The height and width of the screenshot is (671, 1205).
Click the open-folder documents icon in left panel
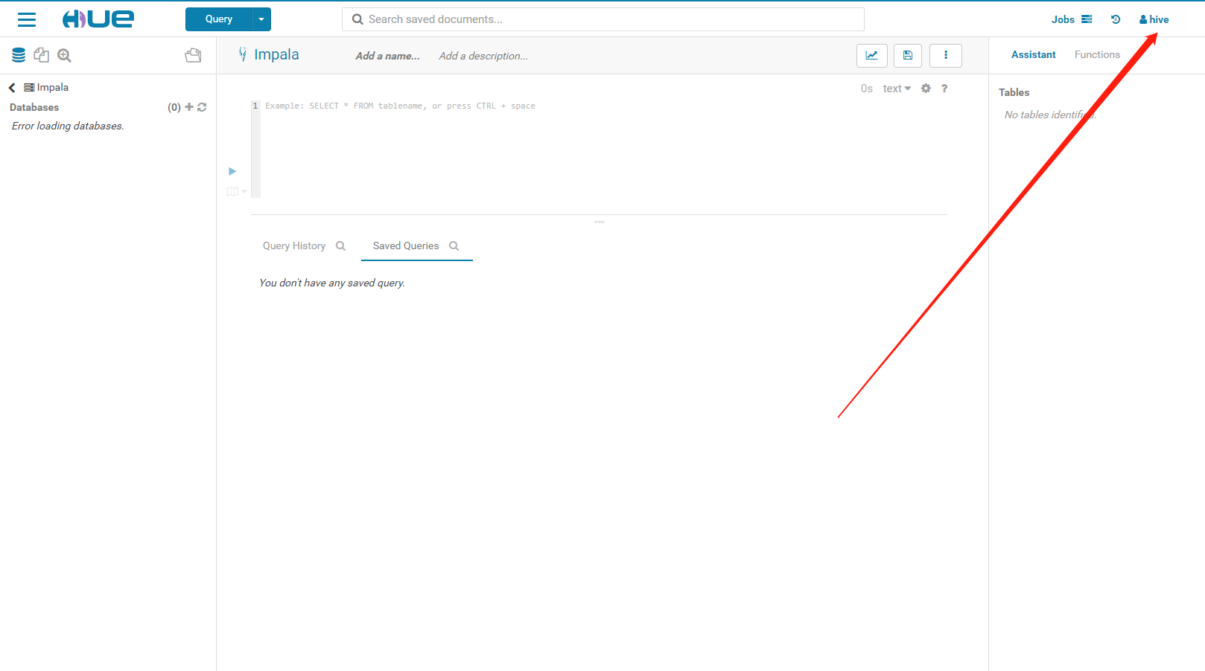point(193,55)
